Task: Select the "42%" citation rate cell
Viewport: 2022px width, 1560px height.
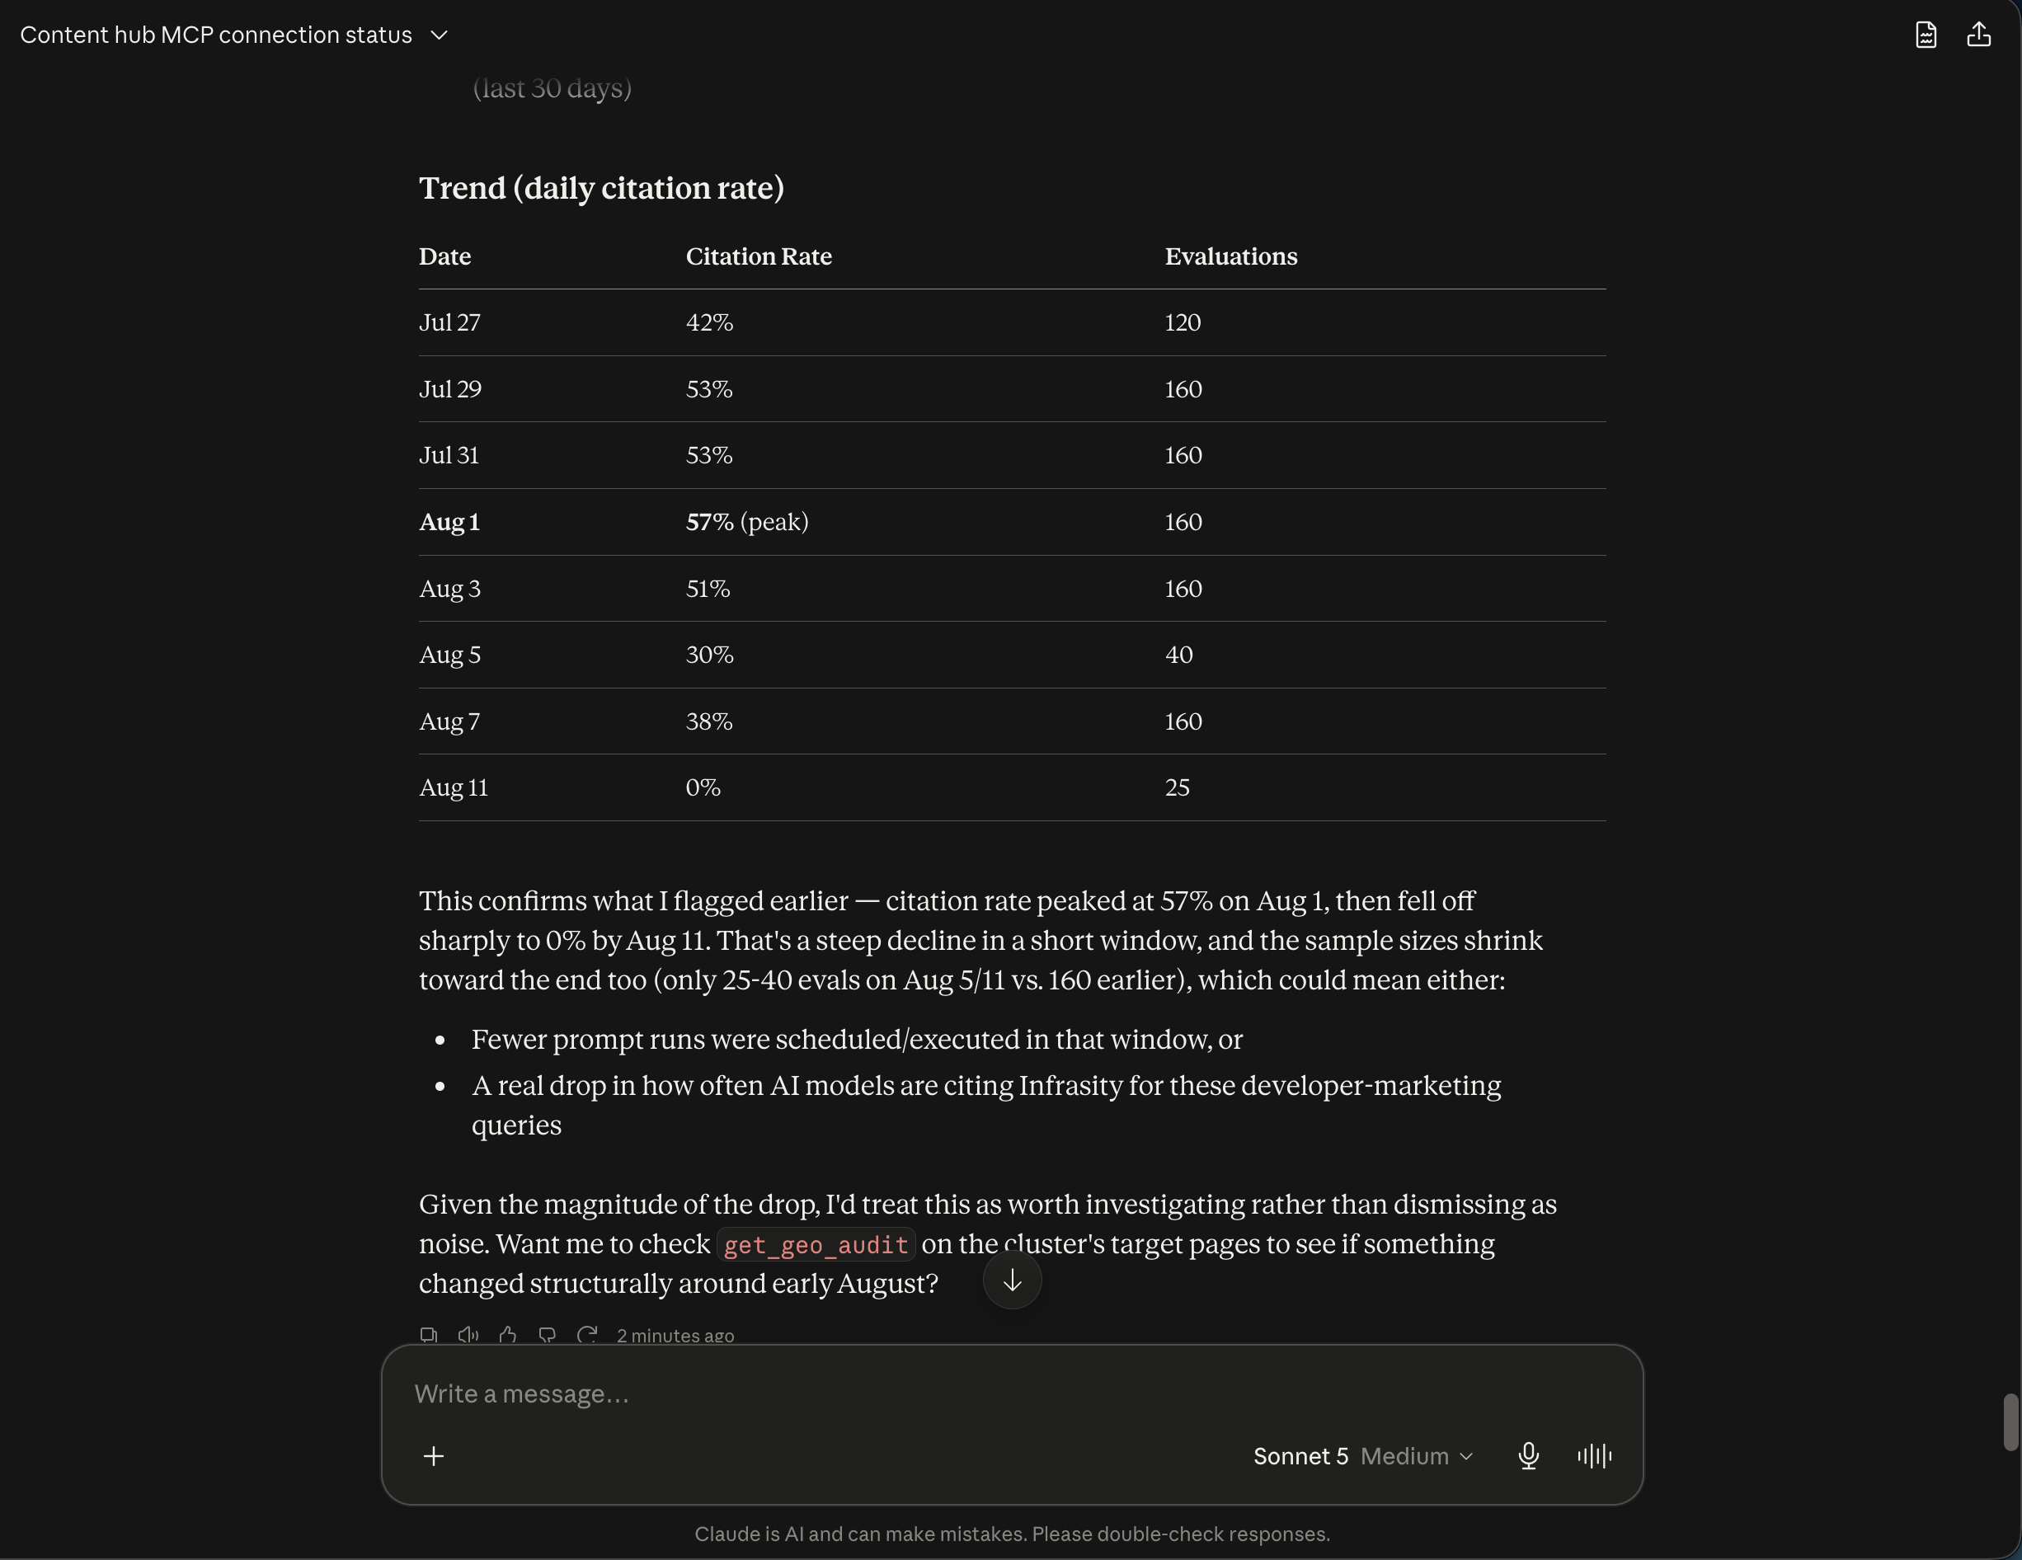Action: tap(710, 322)
